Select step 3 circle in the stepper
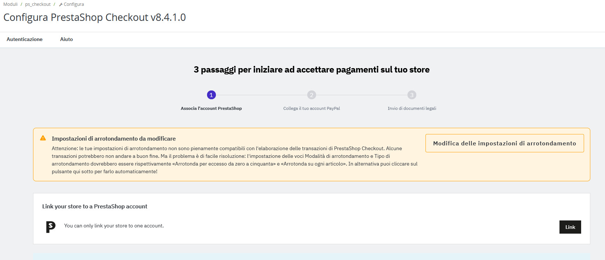This screenshot has width=605, height=260. [412, 95]
